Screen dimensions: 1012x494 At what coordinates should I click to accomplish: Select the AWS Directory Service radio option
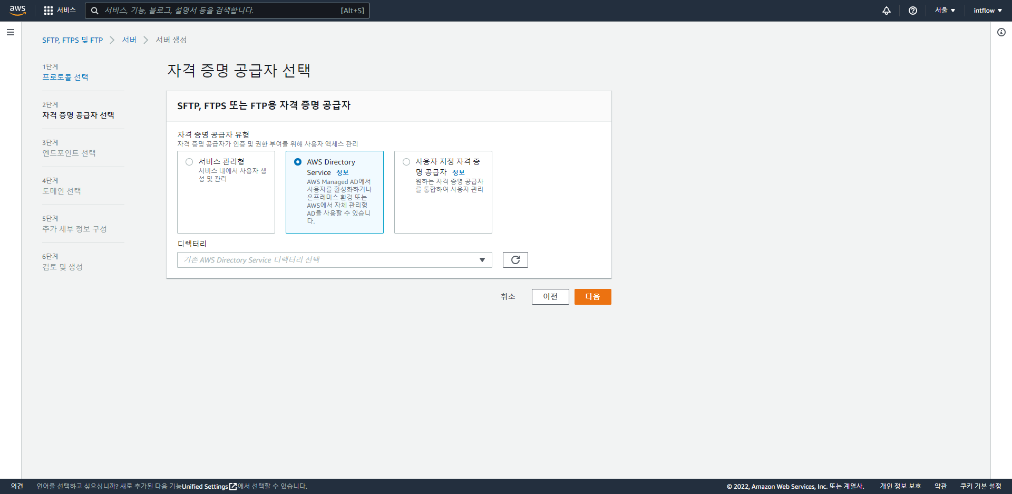click(298, 162)
